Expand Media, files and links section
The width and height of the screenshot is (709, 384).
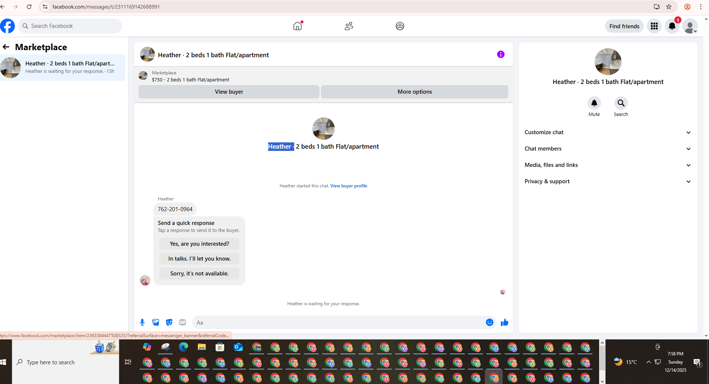coord(608,165)
